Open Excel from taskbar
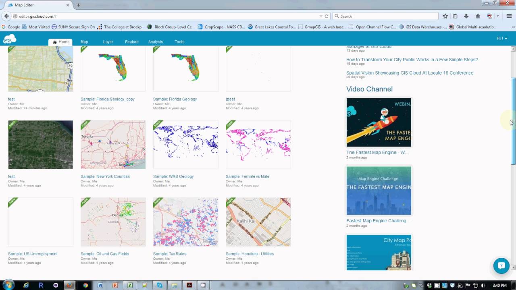The height and width of the screenshot is (290, 516). [x=130, y=285]
